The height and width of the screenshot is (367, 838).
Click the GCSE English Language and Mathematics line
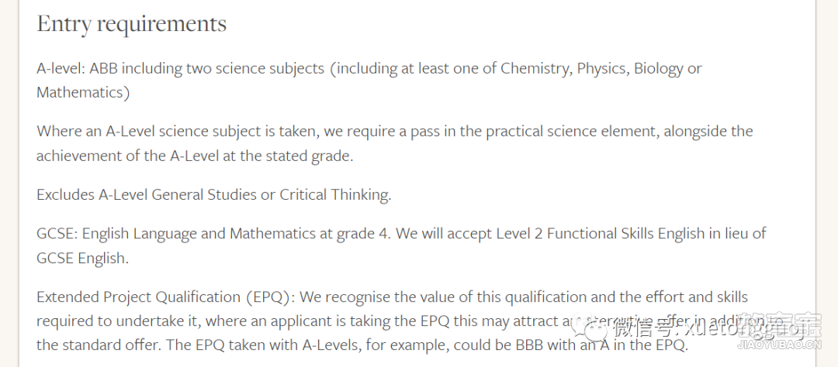click(x=401, y=234)
